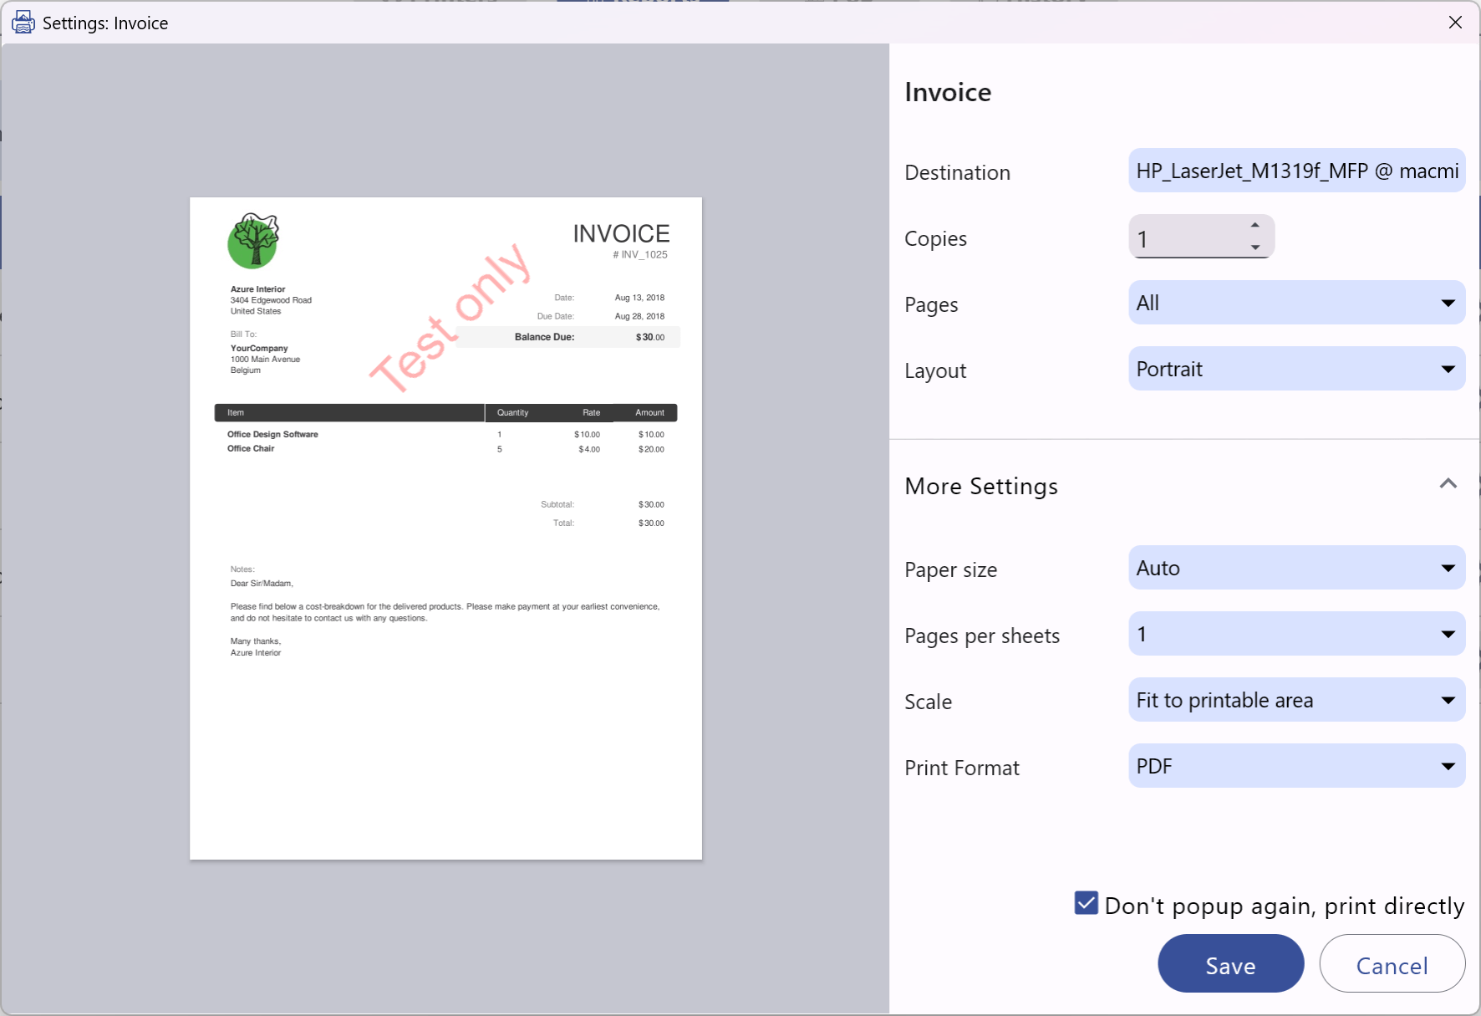Viewport: 1481px width, 1016px height.
Task: Click the stepper up arrow to increase copies
Action: click(x=1255, y=225)
